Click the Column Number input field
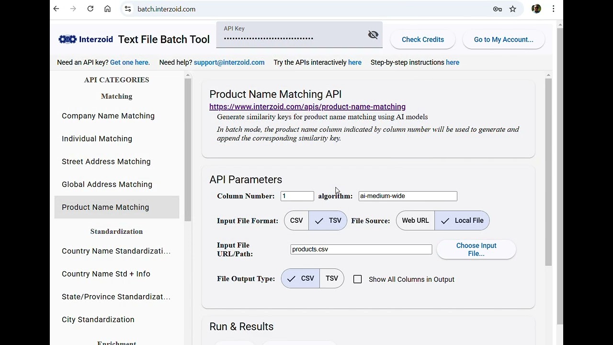 click(x=297, y=196)
